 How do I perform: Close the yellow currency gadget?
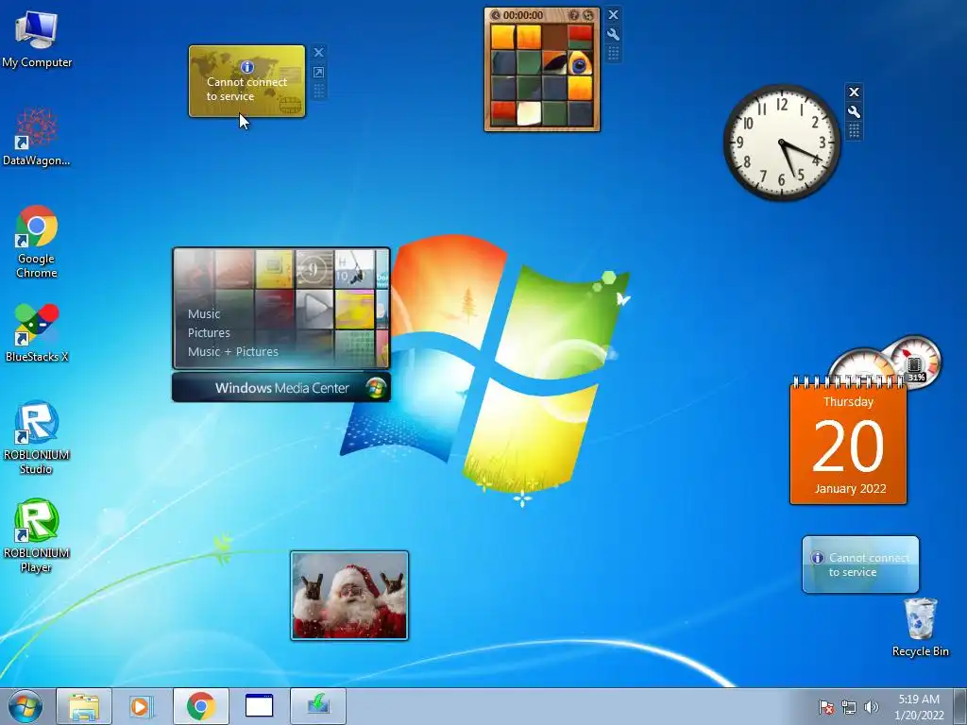[x=319, y=53]
